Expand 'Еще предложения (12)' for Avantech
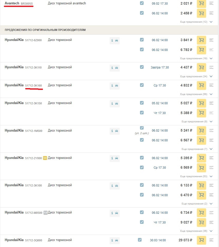Image resolution: width=219 pixels, height=247 pixels. (x=196, y=22)
